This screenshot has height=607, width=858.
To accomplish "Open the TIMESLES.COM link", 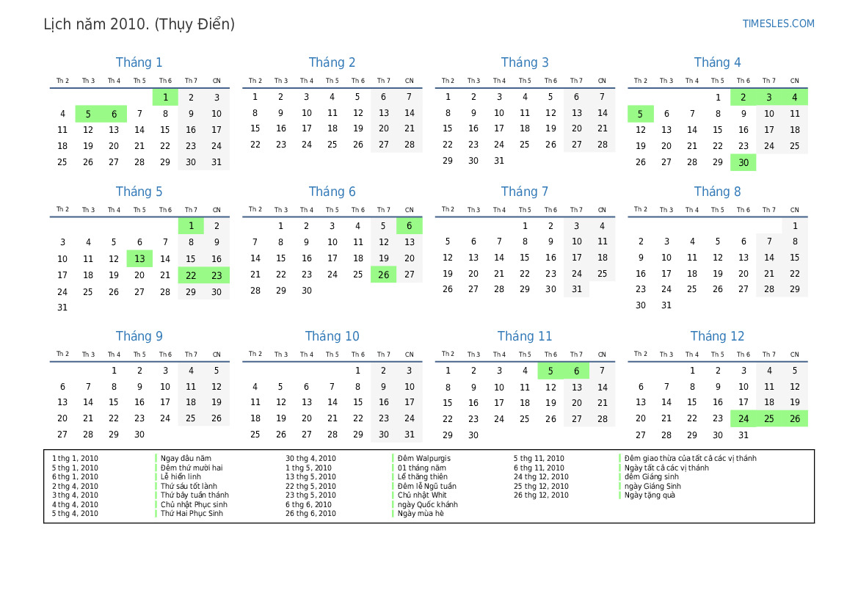I will [x=778, y=23].
